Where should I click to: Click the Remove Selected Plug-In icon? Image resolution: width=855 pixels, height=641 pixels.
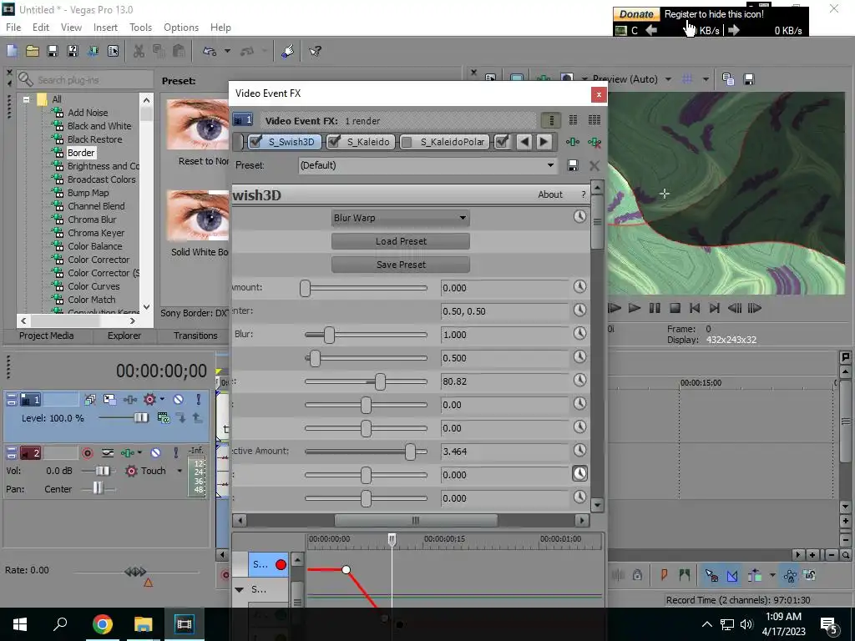pos(594,142)
